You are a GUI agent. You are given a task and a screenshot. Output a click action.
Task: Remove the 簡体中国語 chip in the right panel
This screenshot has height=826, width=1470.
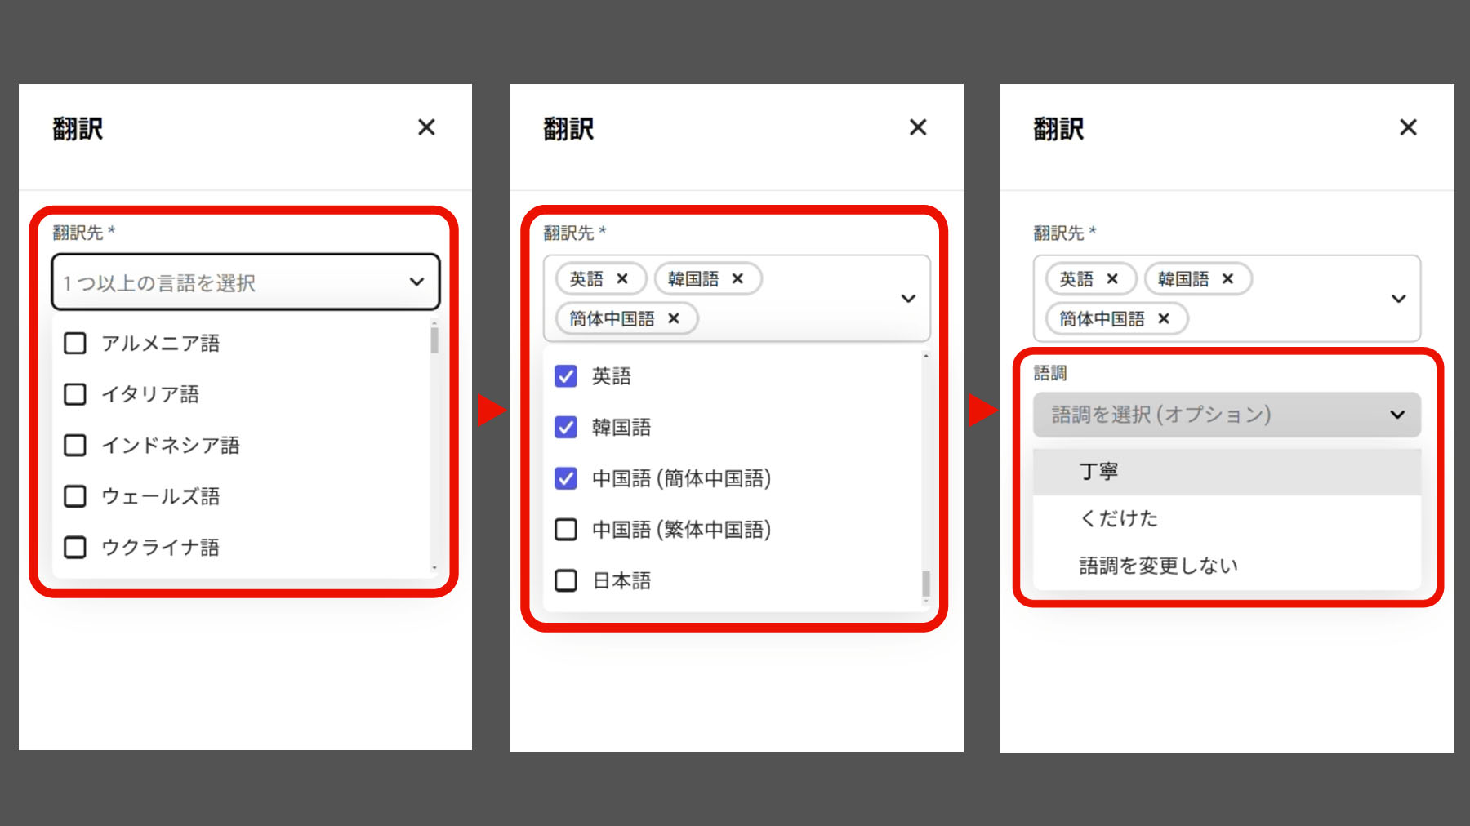1164,318
